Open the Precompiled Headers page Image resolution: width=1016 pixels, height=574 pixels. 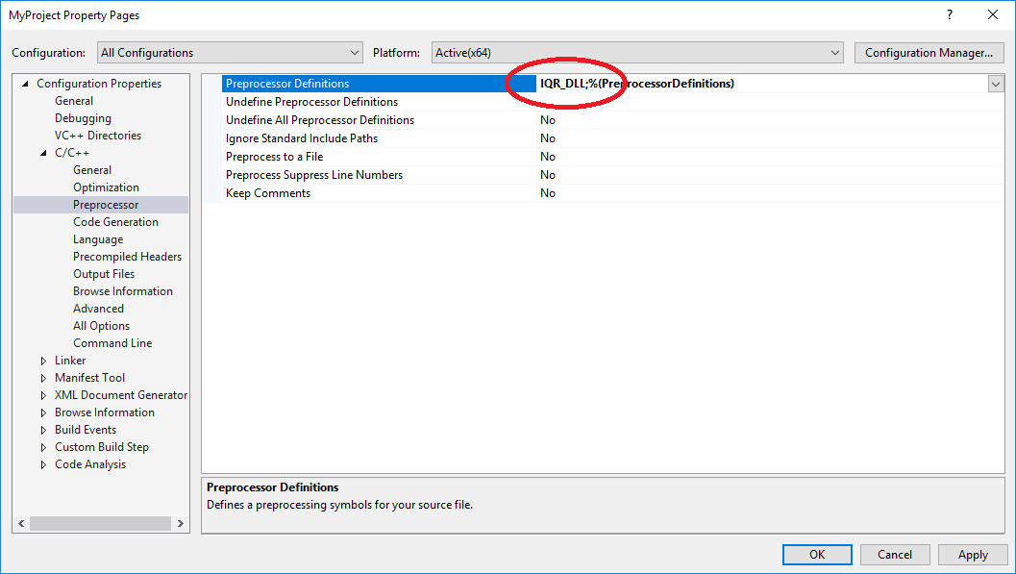(x=127, y=256)
